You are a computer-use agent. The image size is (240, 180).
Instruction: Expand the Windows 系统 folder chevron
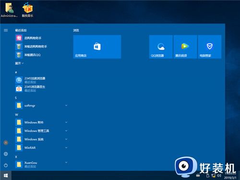[66, 139]
